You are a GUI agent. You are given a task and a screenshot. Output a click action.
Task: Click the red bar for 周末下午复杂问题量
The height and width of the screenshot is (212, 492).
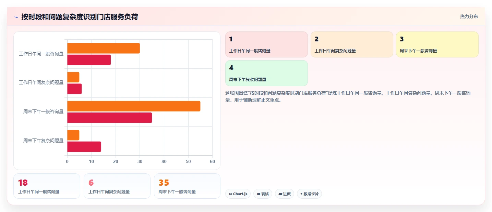(x=84, y=147)
